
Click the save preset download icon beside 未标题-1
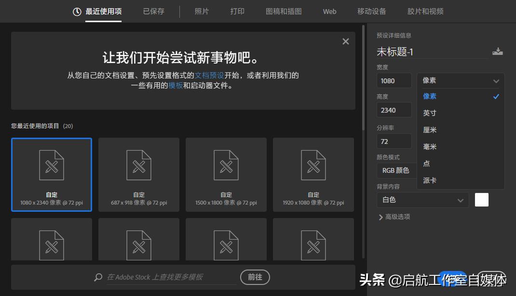coord(497,51)
